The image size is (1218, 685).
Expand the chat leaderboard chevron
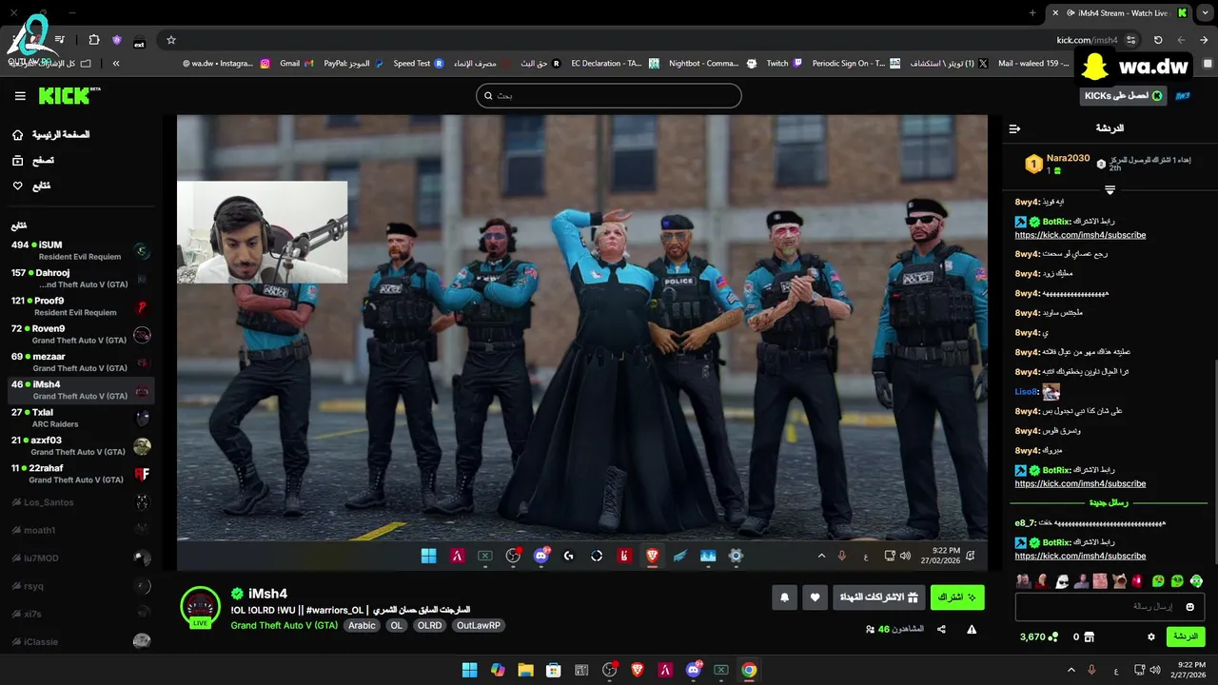[1110, 190]
